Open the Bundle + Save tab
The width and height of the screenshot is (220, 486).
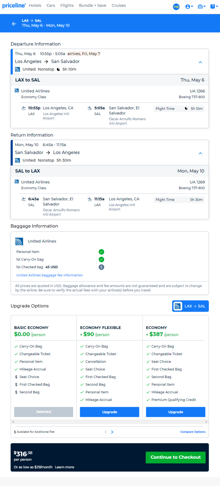93,6
